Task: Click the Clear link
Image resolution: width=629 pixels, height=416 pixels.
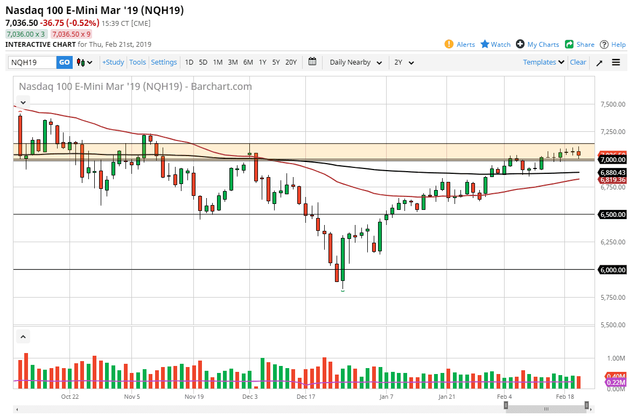Action: tap(578, 62)
